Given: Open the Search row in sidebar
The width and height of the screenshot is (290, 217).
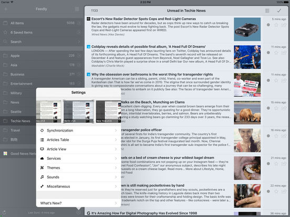Looking at the screenshot, I should tap(42, 42).
